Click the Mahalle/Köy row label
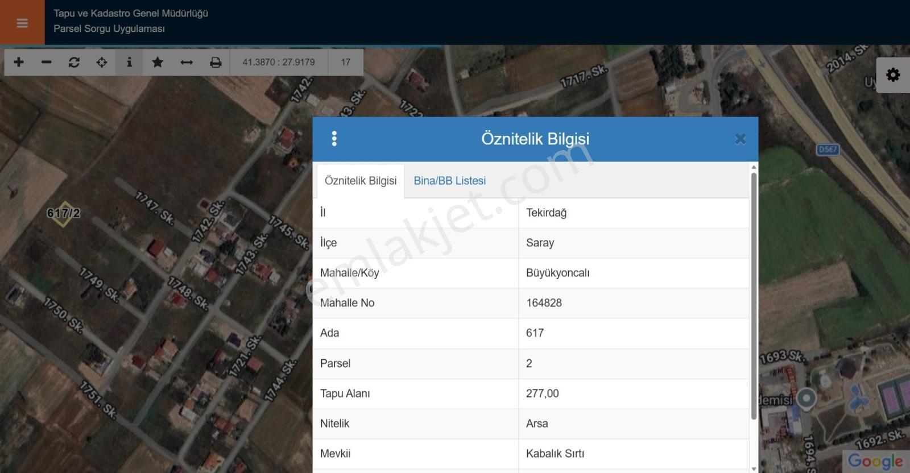The height and width of the screenshot is (473, 910). [x=349, y=273]
